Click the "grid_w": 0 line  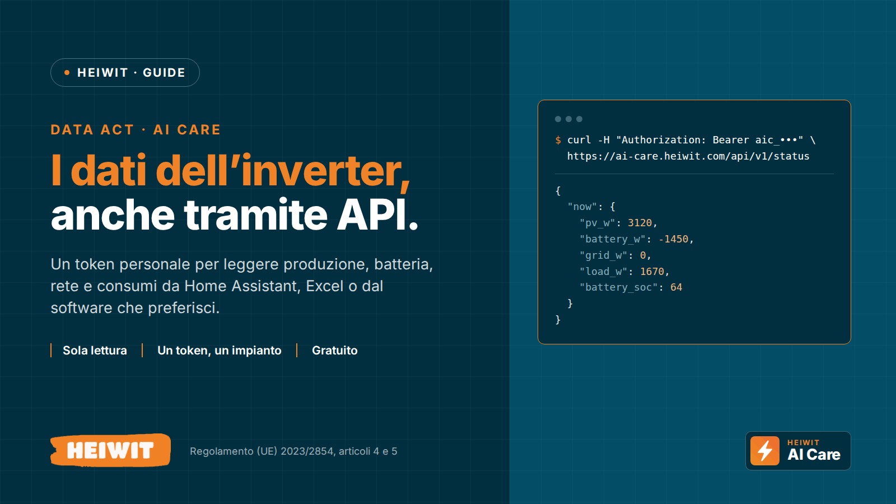pos(615,255)
